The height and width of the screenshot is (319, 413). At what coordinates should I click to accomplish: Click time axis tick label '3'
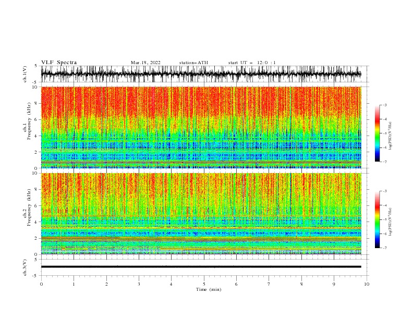point(139,284)
